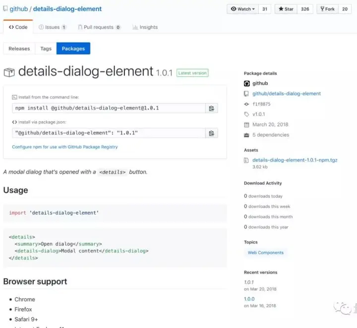
Task: Click the Firefox list item
Action: (x=23, y=310)
